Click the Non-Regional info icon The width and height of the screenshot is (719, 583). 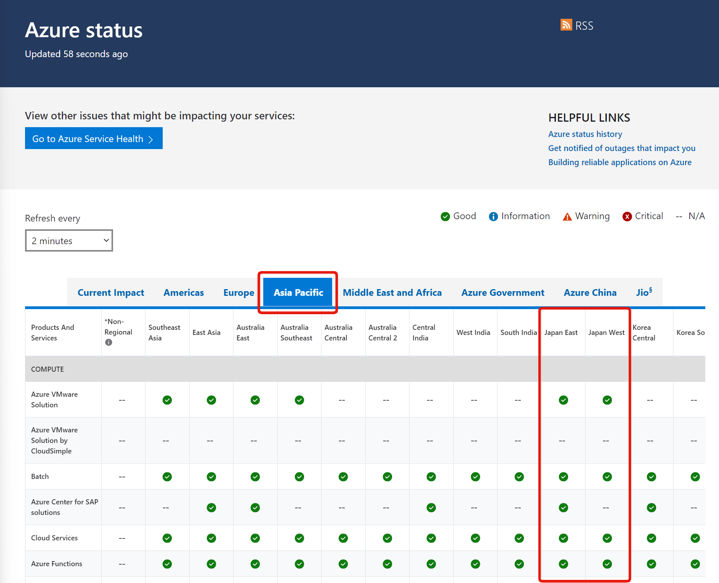click(x=109, y=342)
